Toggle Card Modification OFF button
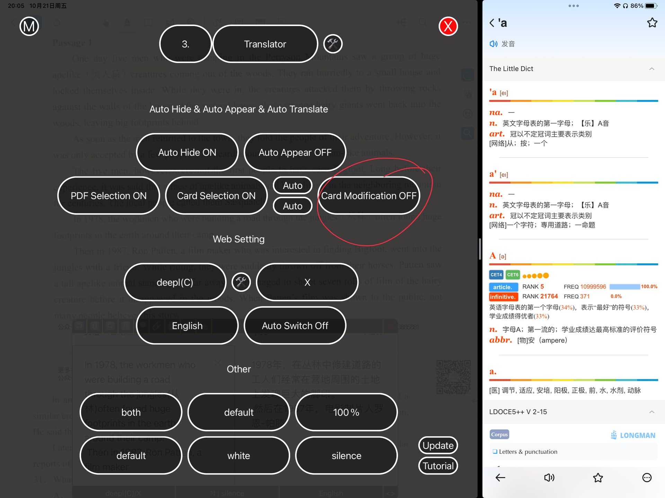The width and height of the screenshot is (665, 498). (x=369, y=196)
